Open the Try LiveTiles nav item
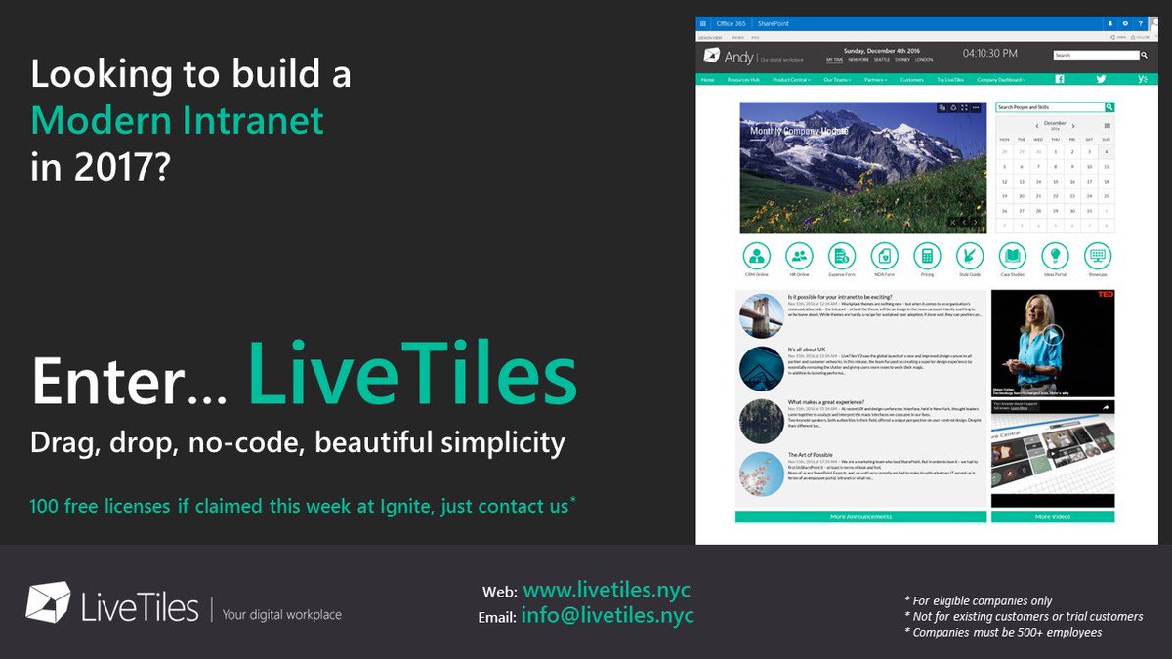This screenshot has height=659, width=1172. click(x=950, y=79)
